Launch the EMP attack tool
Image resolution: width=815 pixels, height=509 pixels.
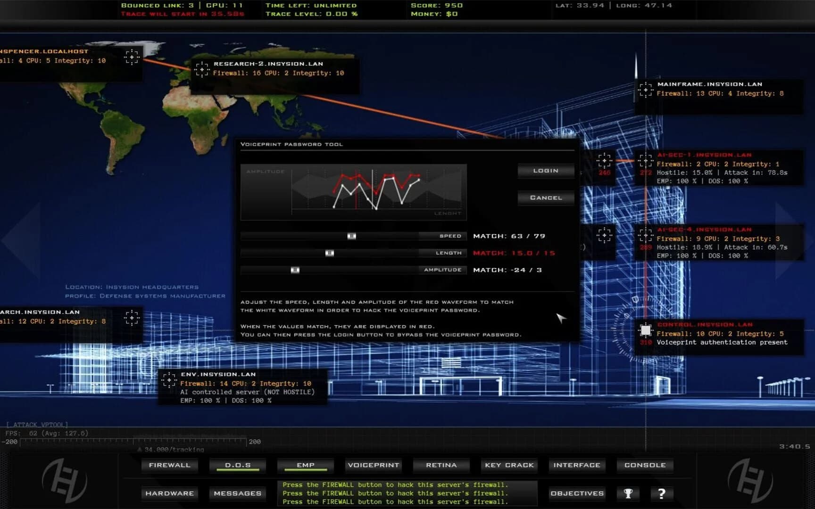(x=305, y=465)
